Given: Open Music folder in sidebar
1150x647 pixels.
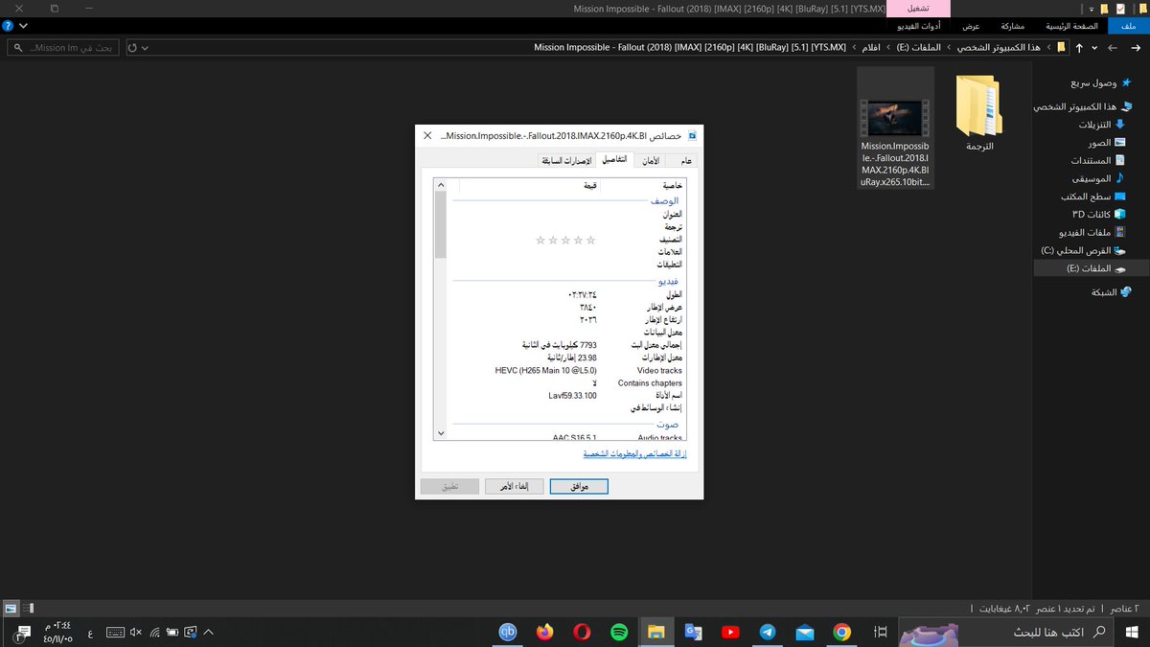Looking at the screenshot, I should pyautogui.click(x=1100, y=178).
